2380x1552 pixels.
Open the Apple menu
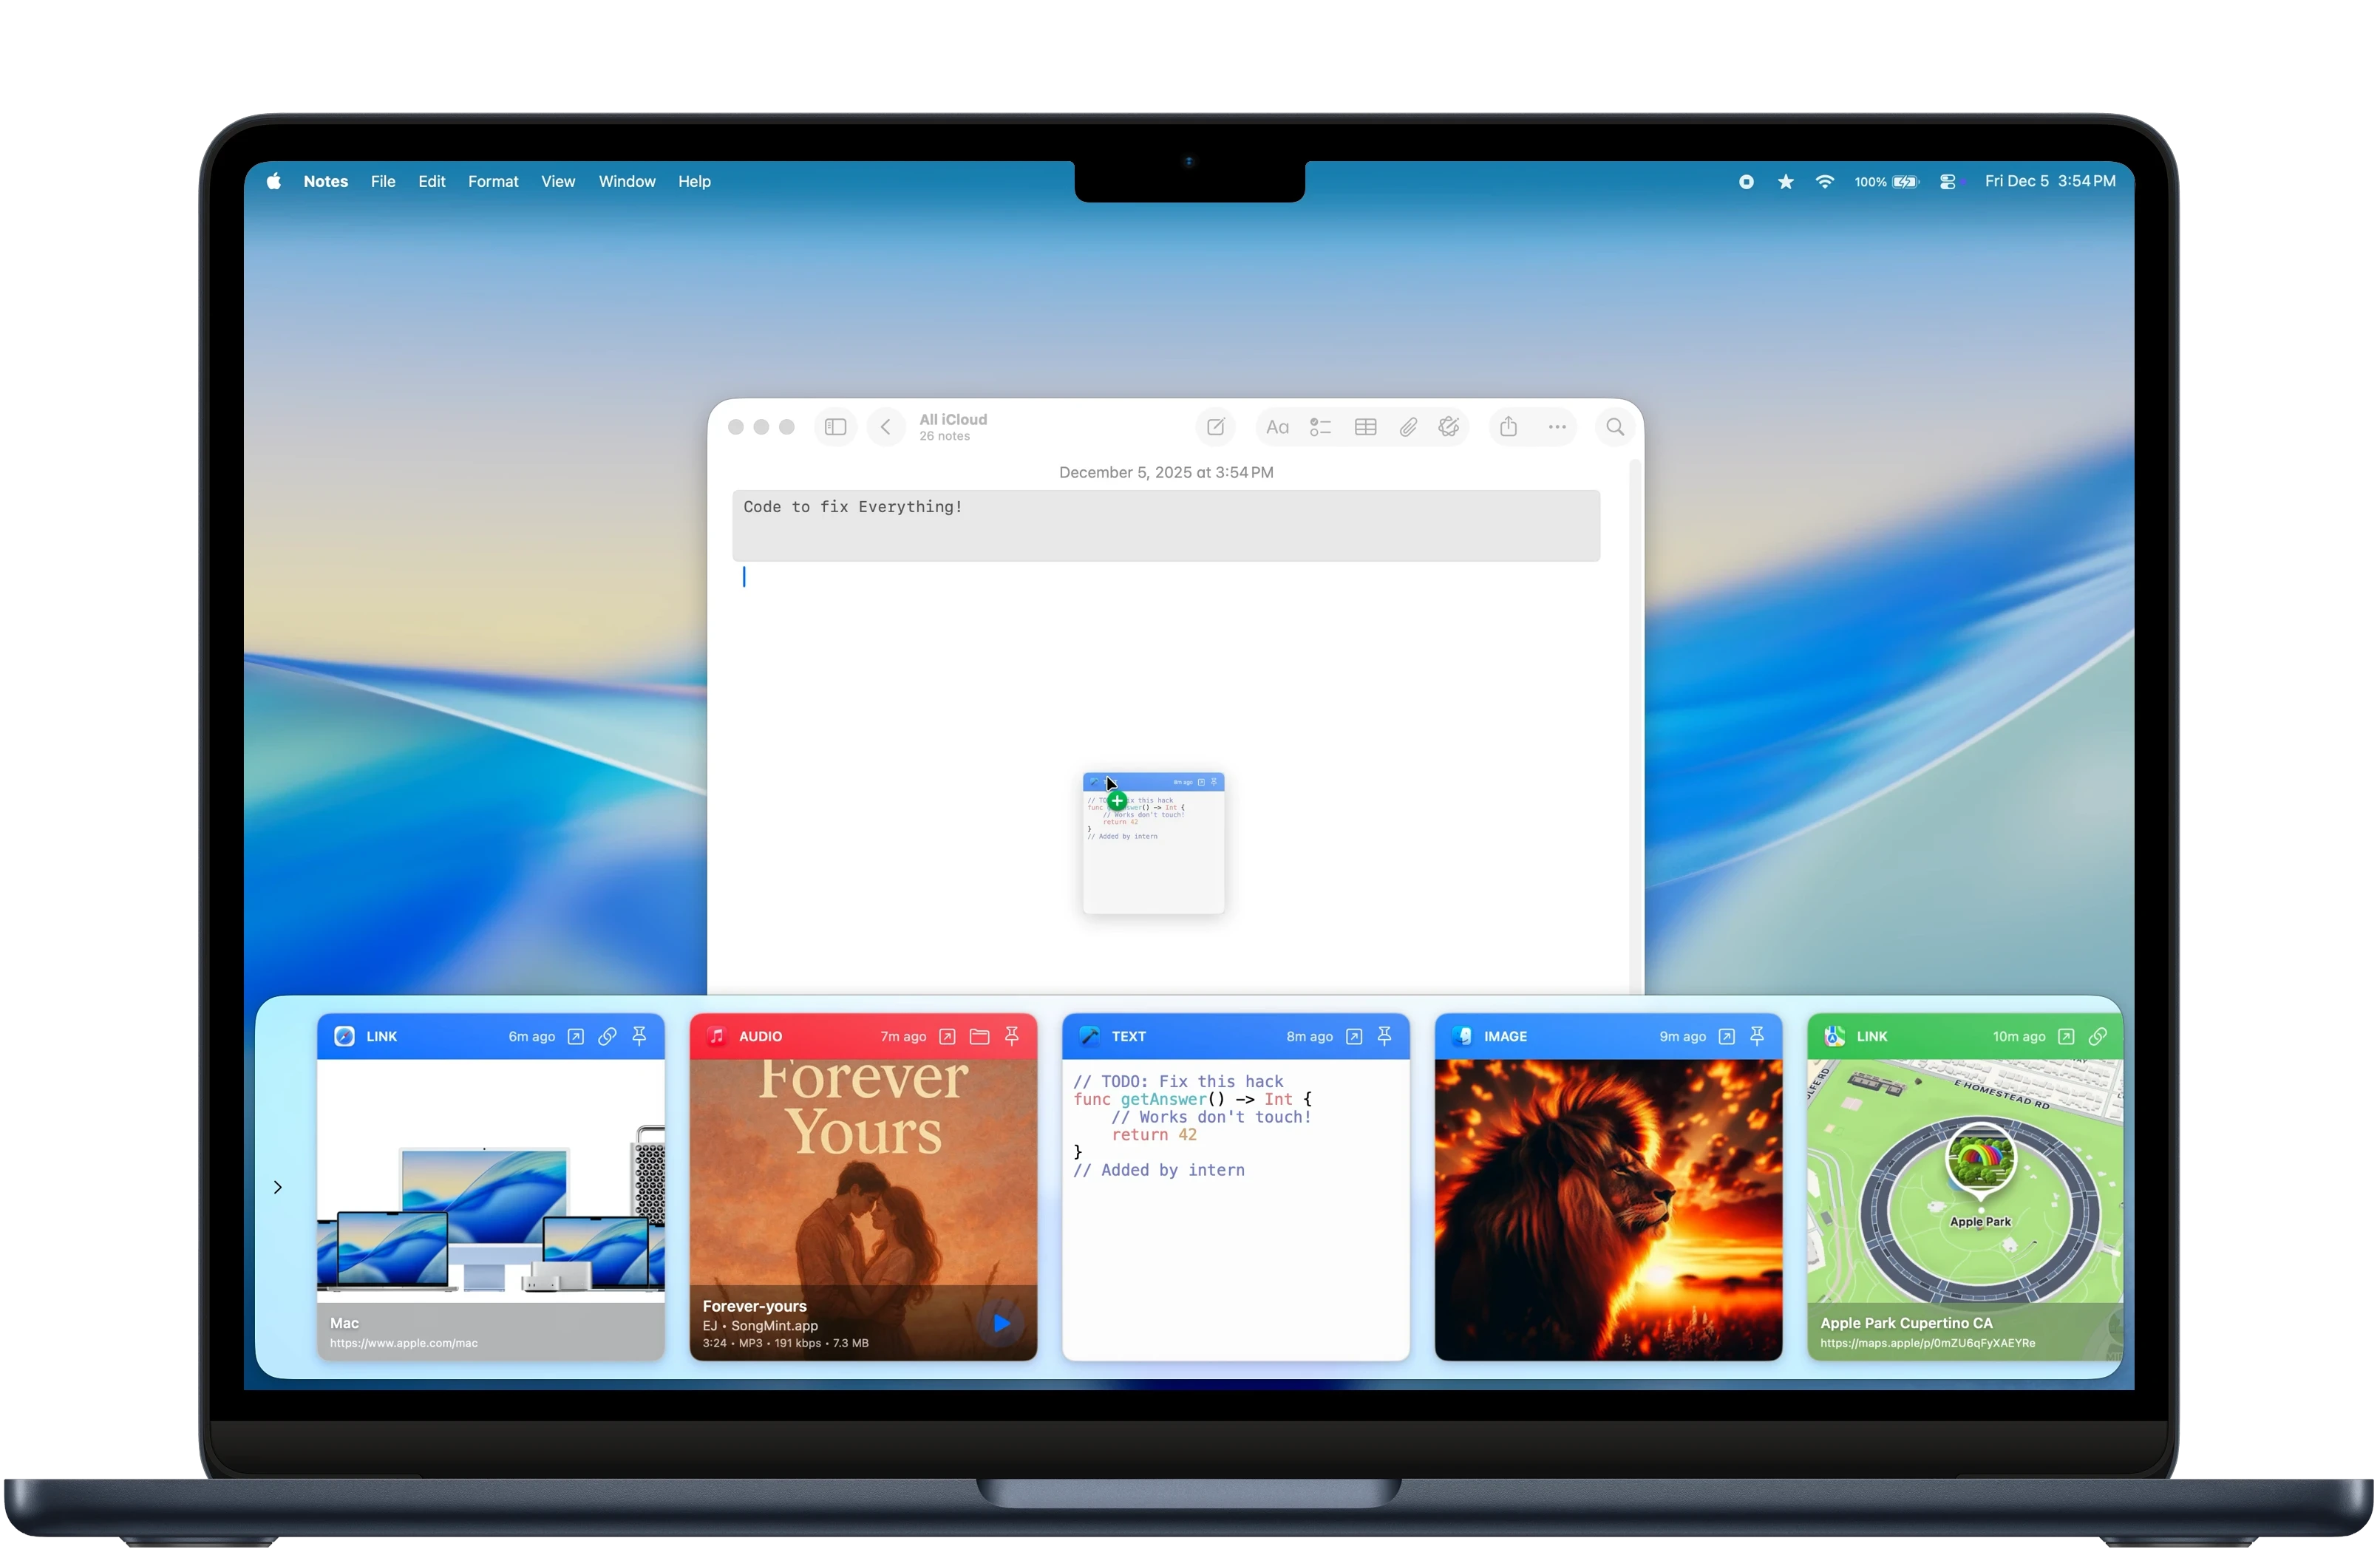click(273, 181)
